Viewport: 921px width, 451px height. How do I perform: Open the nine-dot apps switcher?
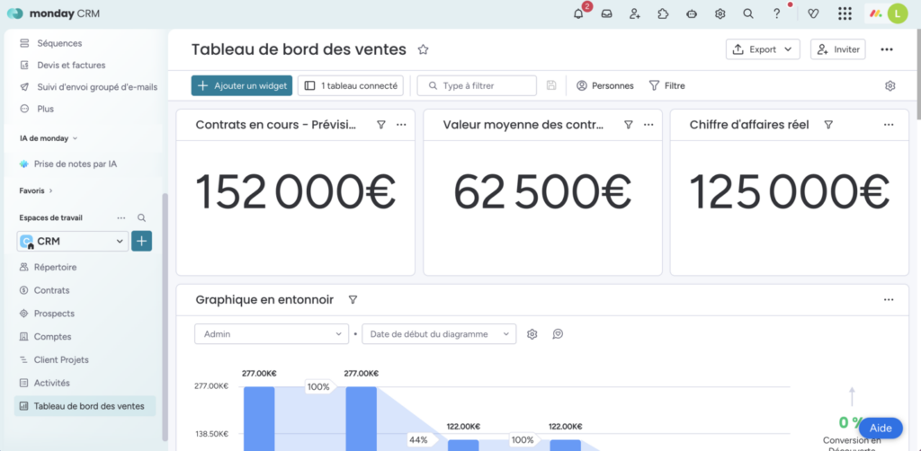tap(845, 13)
